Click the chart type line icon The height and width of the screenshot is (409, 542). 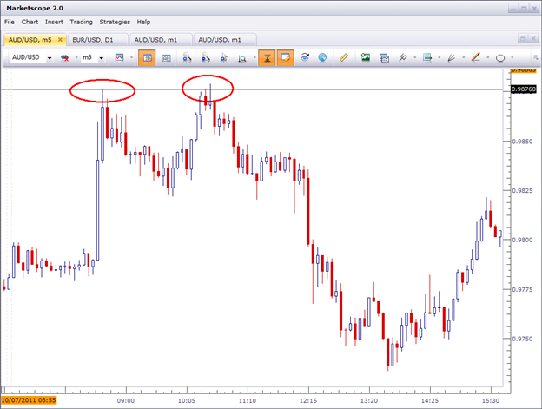(x=119, y=57)
